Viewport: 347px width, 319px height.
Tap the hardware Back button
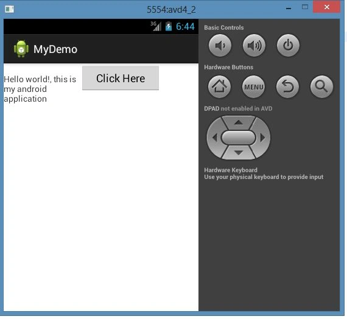pyautogui.click(x=287, y=87)
